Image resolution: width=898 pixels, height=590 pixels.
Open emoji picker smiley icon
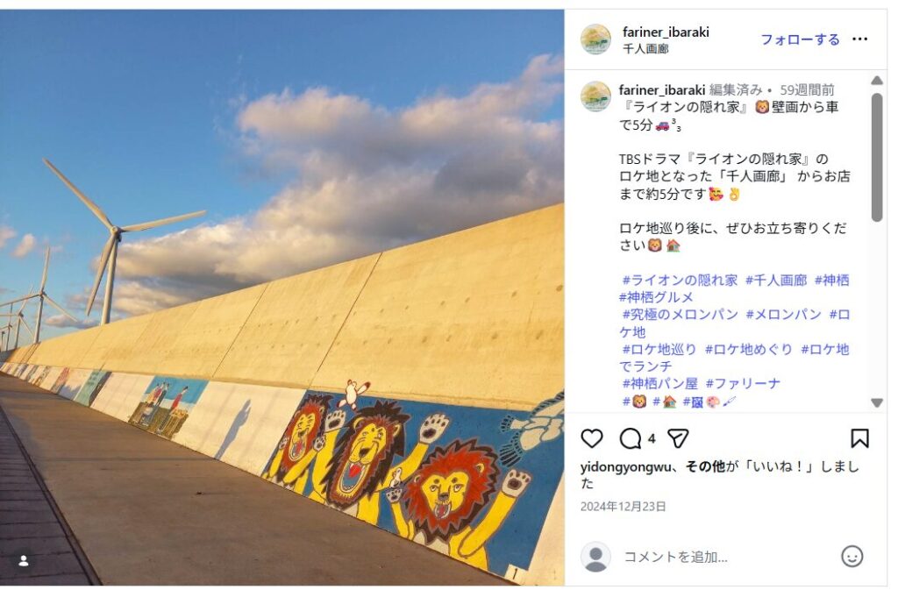(x=852, y=556)
